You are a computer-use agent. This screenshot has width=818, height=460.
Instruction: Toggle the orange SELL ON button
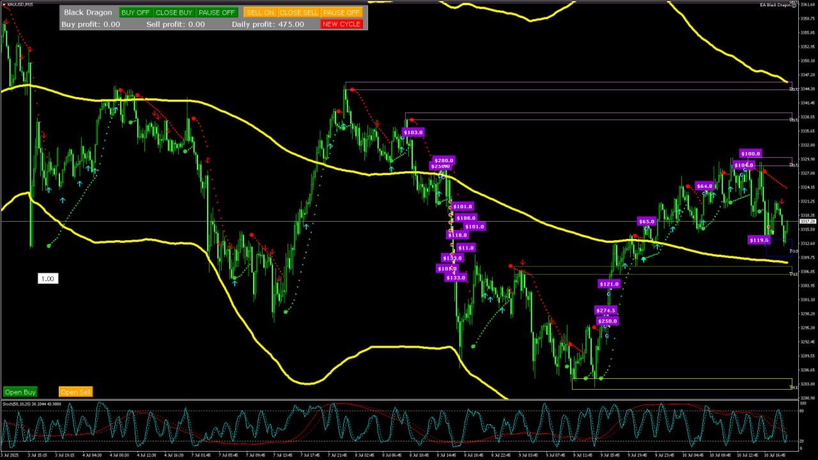(260, 12)
